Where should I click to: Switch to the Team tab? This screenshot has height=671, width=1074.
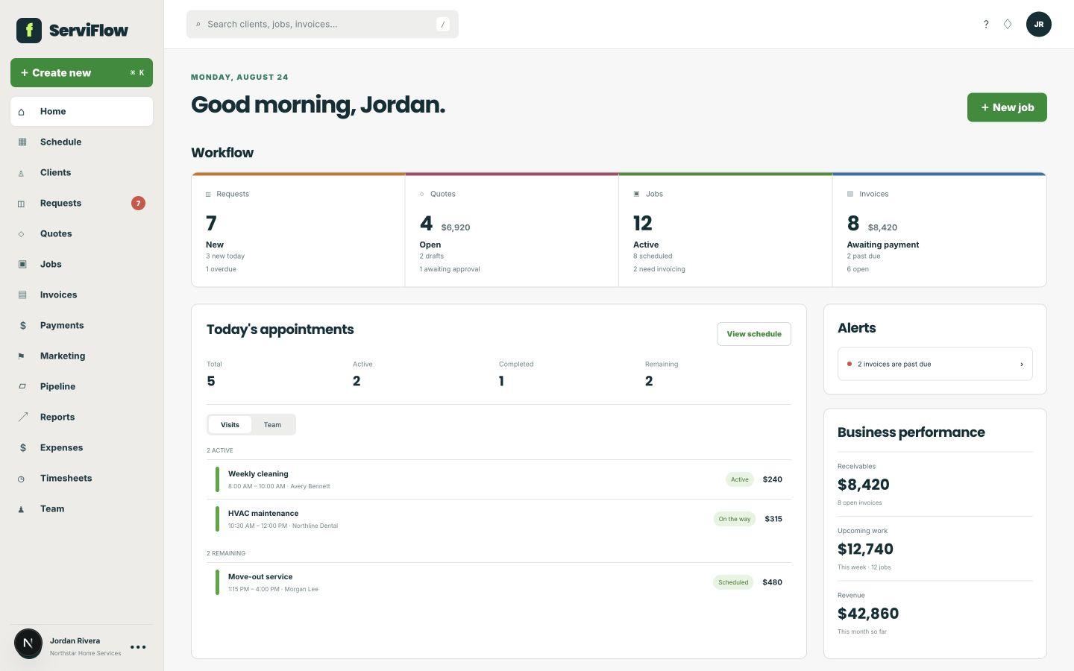click(x=272, y=425)
